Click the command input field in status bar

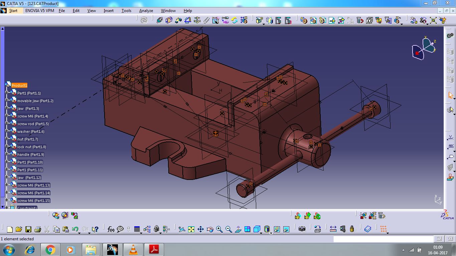[383, 239]
